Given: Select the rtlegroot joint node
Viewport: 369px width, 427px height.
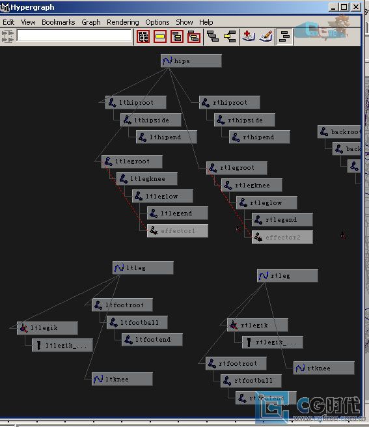Looking at the screenshot, I should coord(237,168).
